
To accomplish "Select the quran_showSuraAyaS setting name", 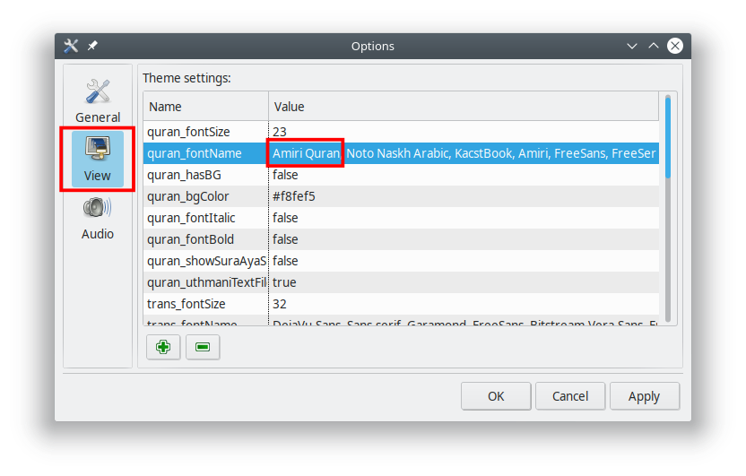I will (207, 261).
